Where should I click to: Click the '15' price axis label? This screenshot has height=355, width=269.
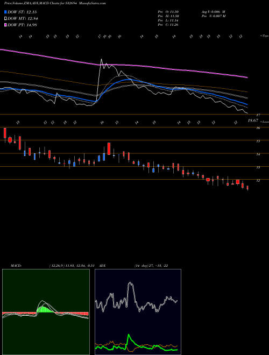pos(258,141)
